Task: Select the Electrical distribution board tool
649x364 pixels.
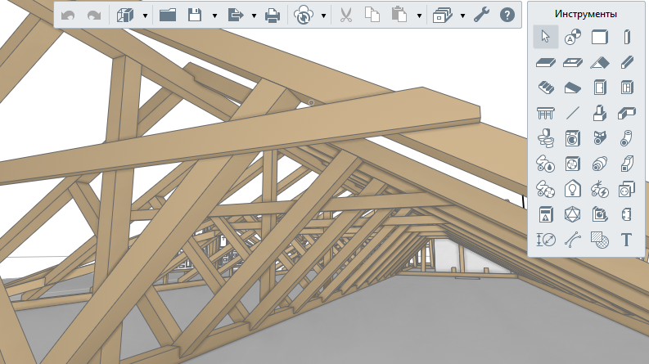Action: [x=546, y=214]
